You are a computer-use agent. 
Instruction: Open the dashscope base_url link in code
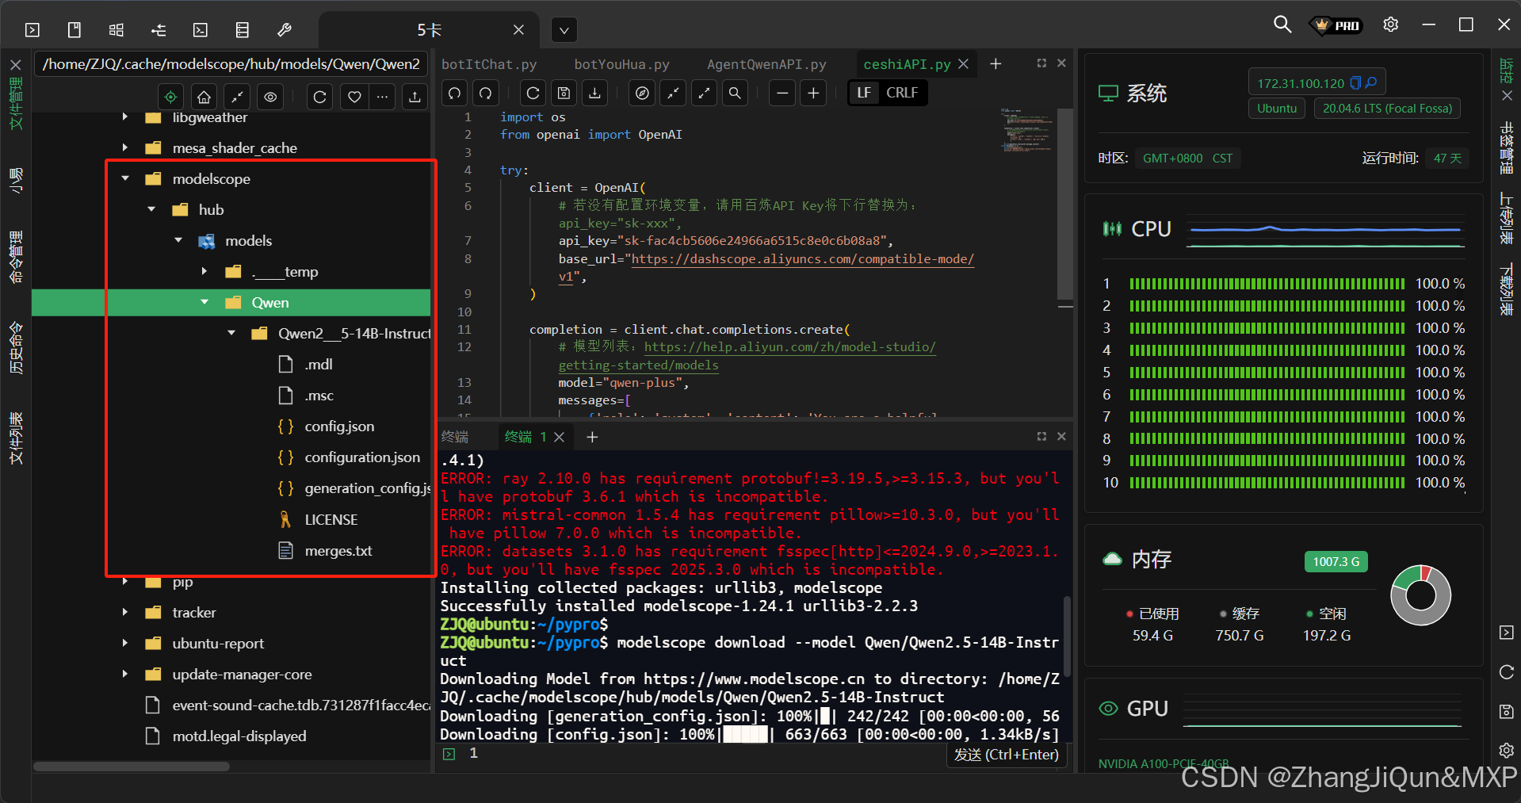tap(766, 268)
